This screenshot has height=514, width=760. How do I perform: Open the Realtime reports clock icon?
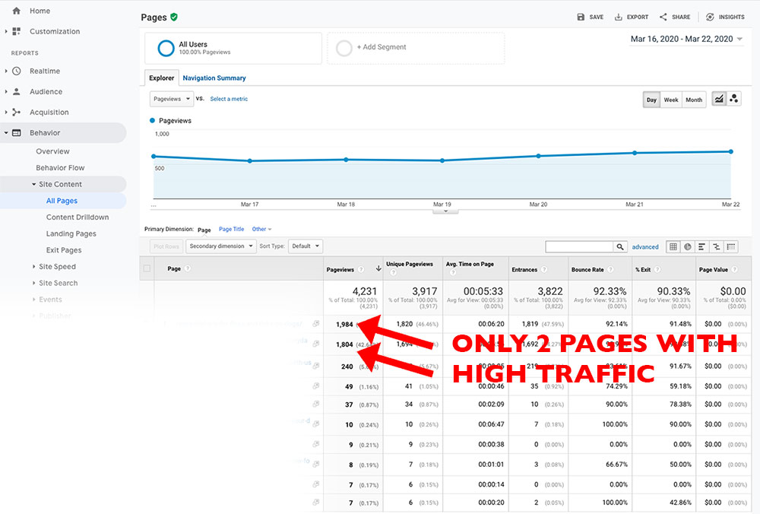[17, 71]
